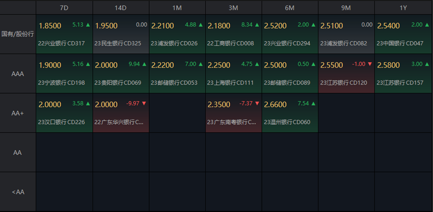Click the 2.5400 yield value
Viewport: 433px width, 212px height.
388,26
